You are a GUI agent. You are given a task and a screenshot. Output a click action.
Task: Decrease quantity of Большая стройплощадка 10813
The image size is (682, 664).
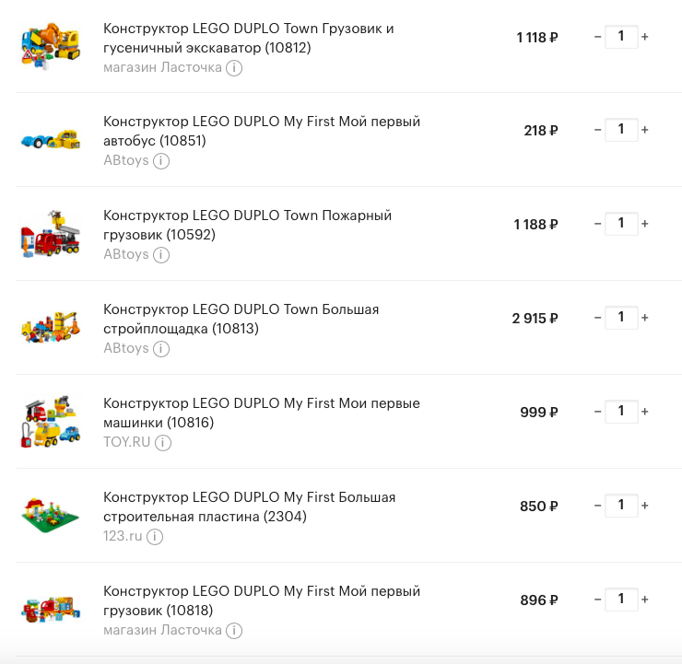click(597, 319)
